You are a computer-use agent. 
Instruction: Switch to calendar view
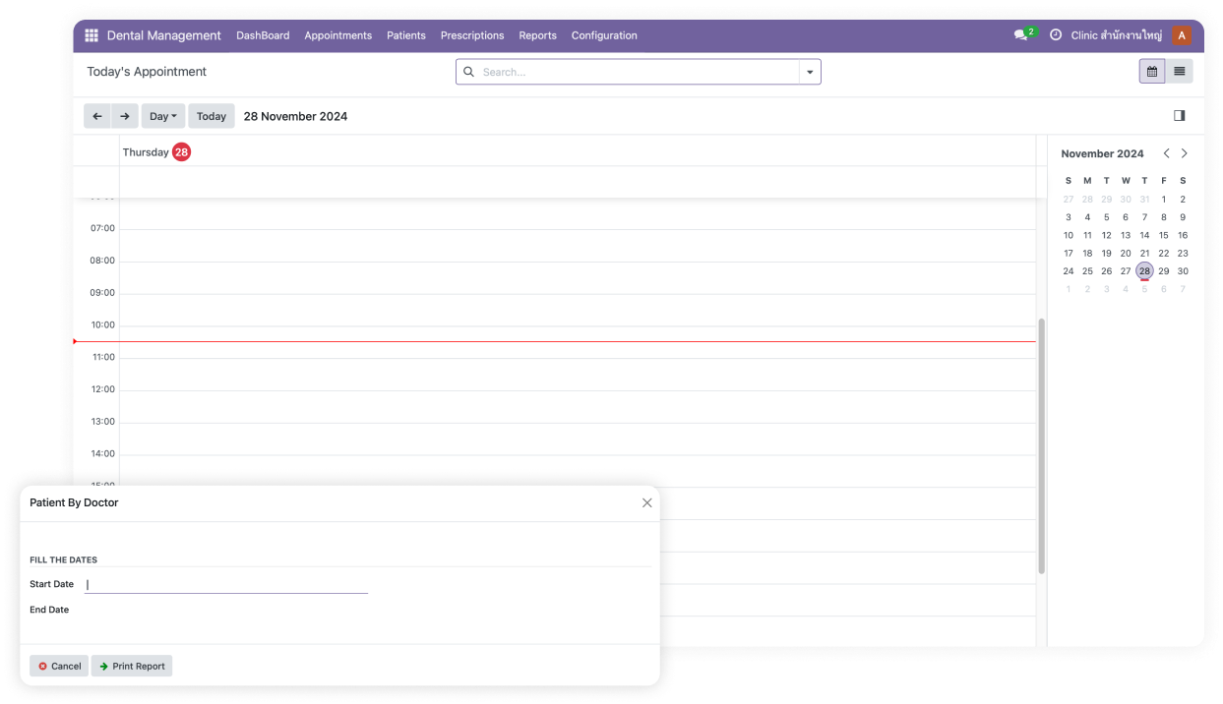click(1151, 72)
